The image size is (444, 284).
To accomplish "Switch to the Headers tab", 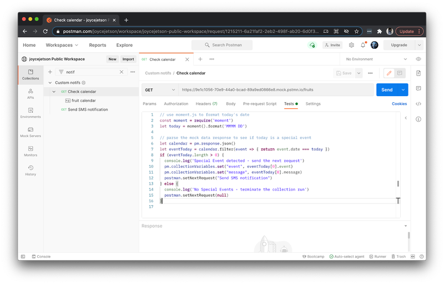I will pyautogui.click(x=206, y=104).
